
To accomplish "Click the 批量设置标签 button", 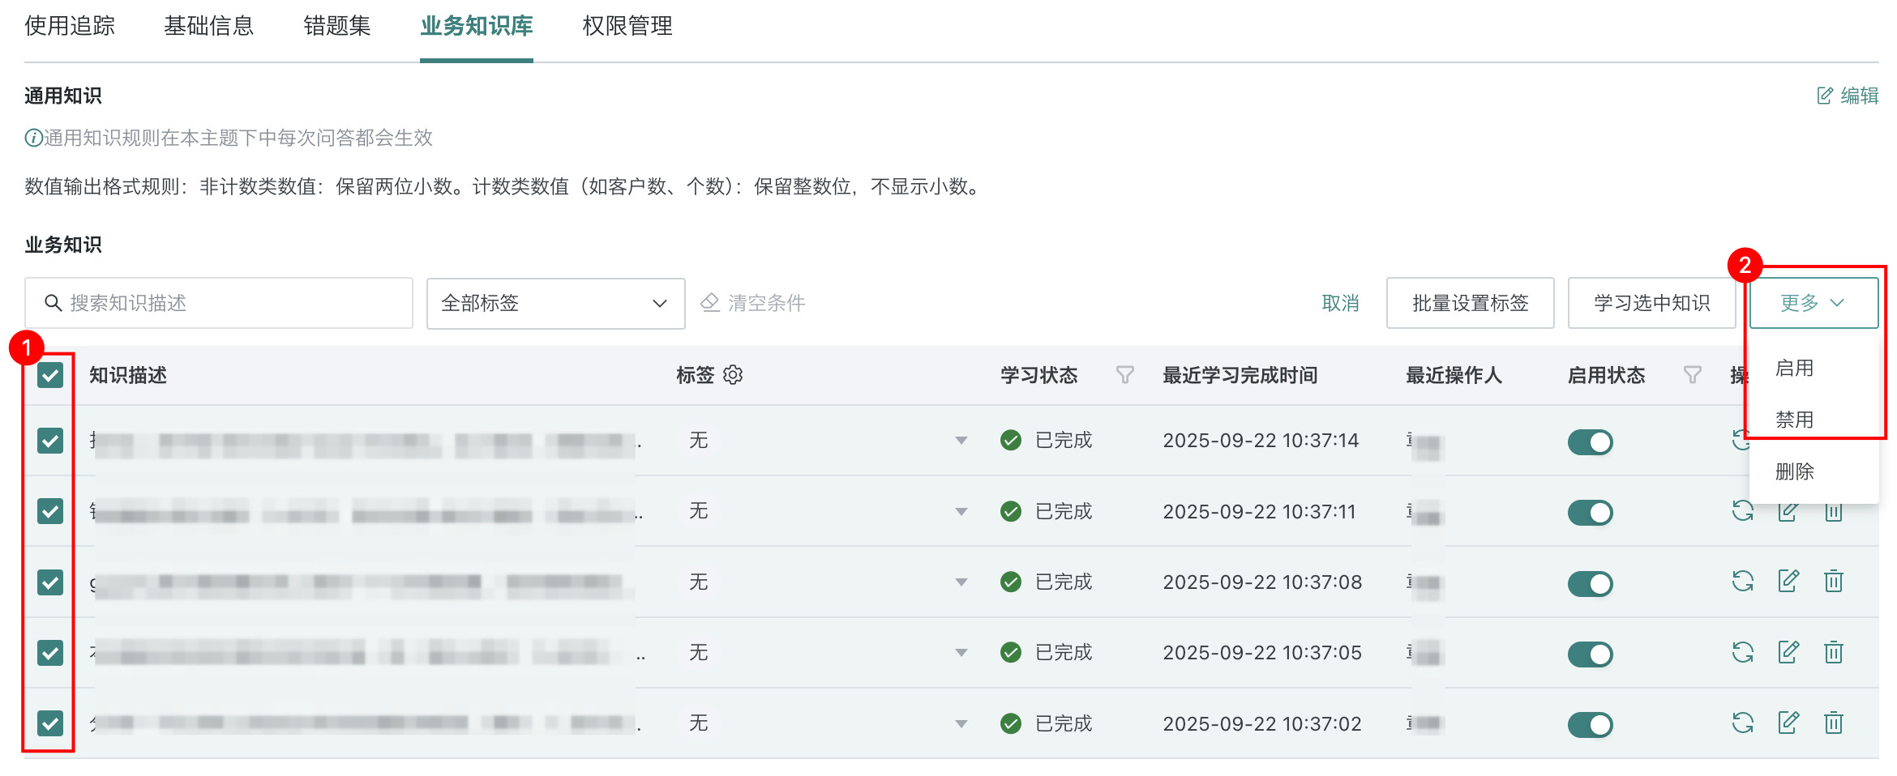I will point(1470,303).
